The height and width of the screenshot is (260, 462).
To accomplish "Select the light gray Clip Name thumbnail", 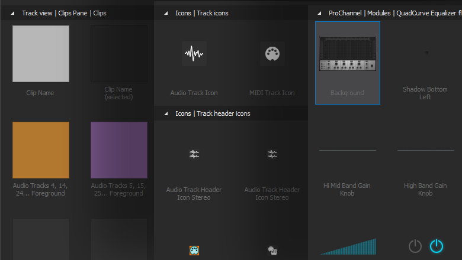I will (41, 53).
